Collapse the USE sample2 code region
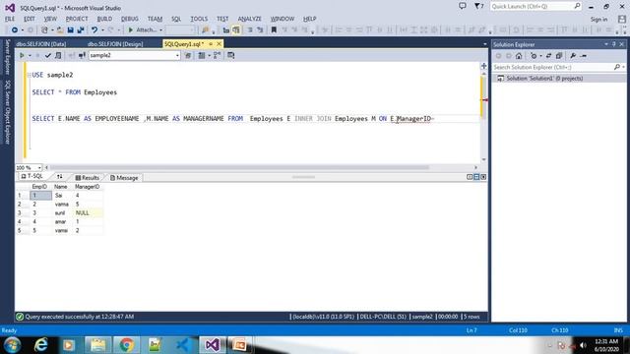 (x=29, y=75)
